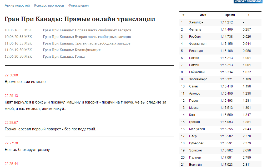Click lap time 1:16.902
Image resolution: width=277 pixels, height=167 pixels.
tap(226, 150)
